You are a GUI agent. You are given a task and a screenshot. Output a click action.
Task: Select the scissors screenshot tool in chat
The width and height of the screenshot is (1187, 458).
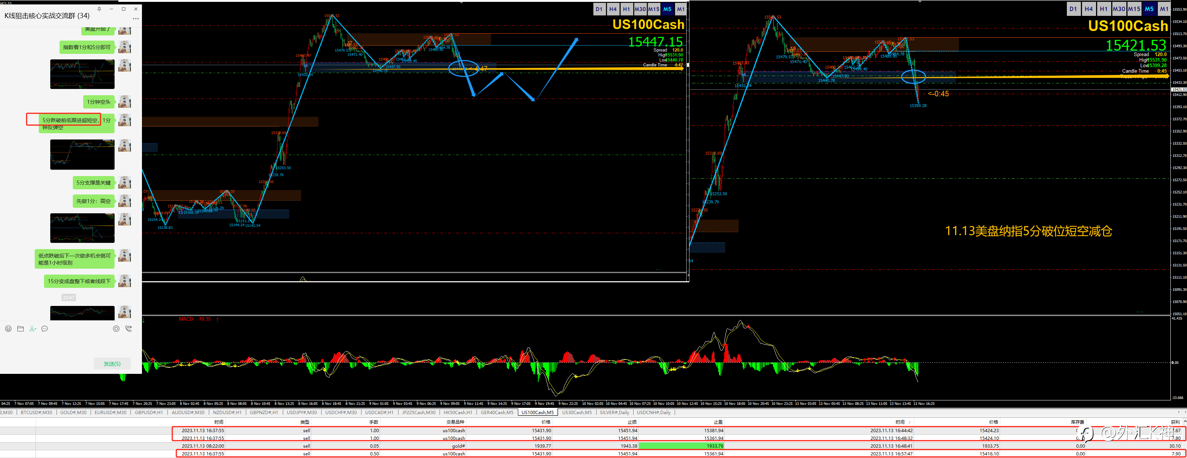click(x=32, y=329)
